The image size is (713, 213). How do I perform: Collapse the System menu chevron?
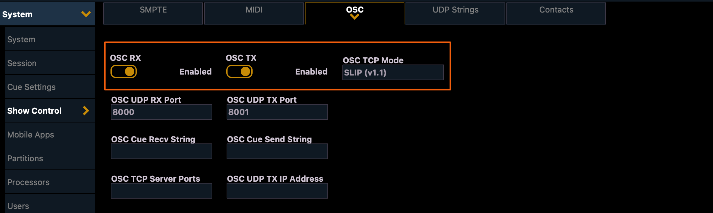(86, 14)
